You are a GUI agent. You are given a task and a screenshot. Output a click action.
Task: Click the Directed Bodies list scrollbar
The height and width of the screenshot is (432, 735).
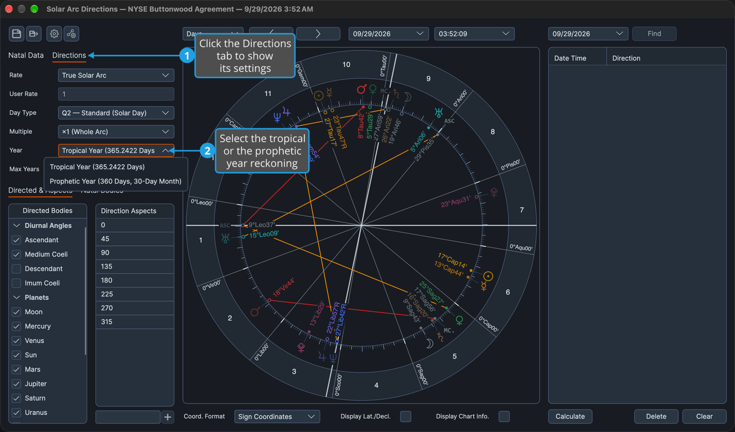coord(85,290)
